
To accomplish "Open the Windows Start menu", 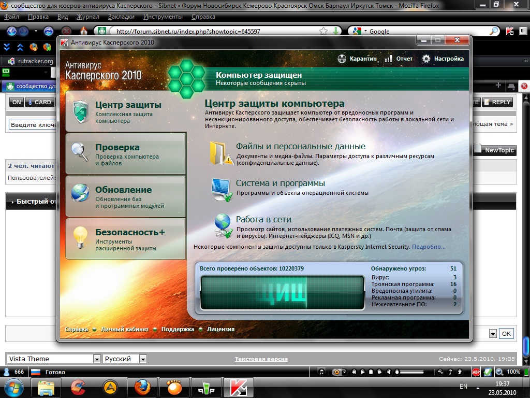I will (13, 388).
